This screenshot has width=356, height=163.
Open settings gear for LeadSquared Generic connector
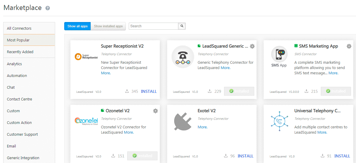252,46
